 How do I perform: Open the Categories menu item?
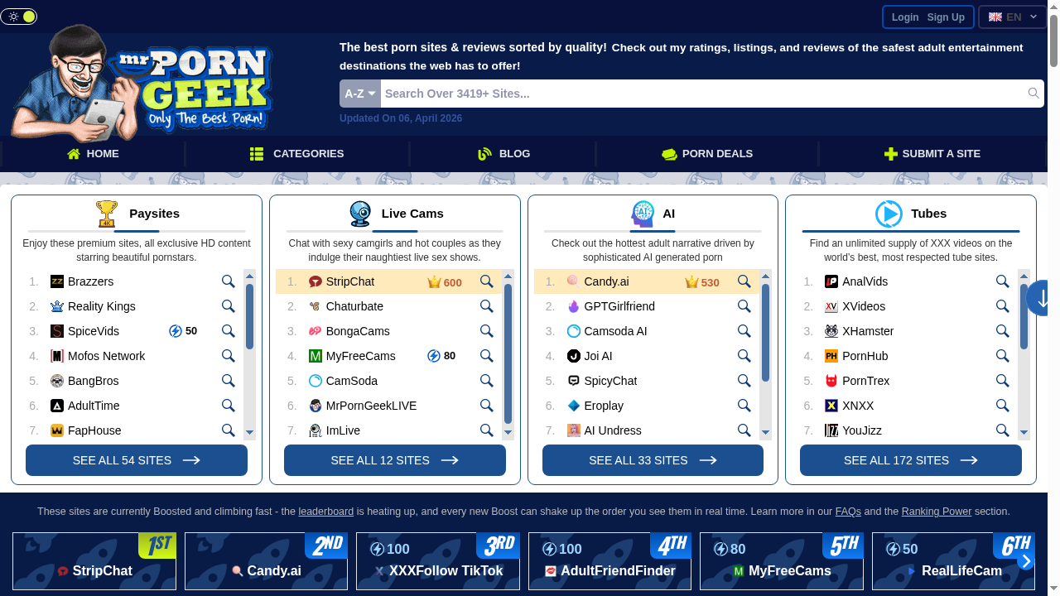(297, 154)
